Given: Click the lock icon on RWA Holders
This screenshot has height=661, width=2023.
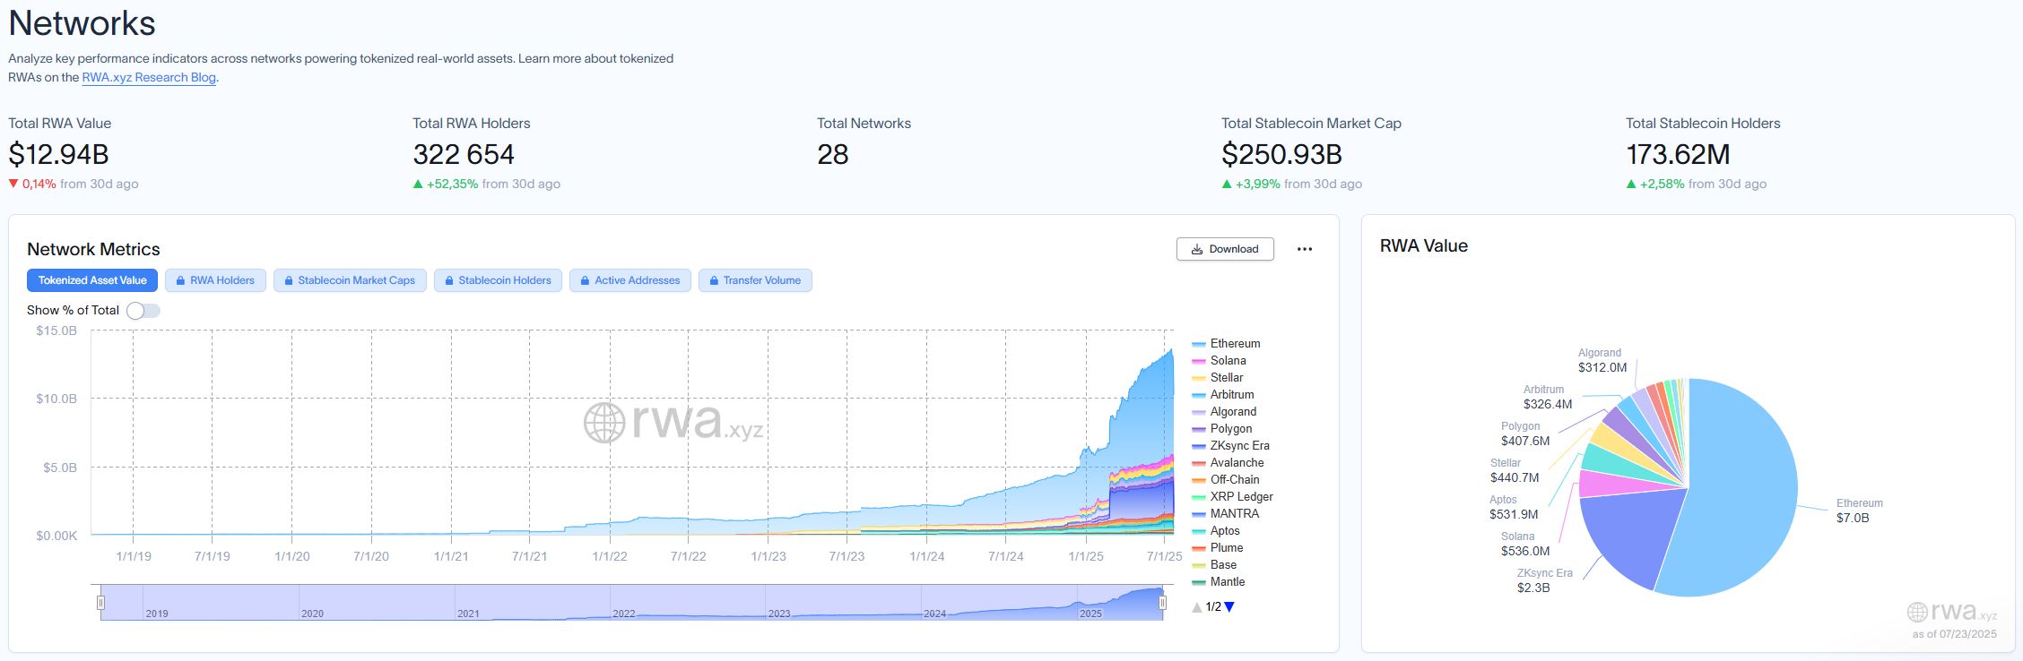Looking at the screenshot, I should (181, 280).
